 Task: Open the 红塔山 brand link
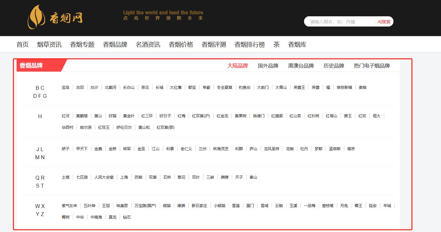click(331, 116)
